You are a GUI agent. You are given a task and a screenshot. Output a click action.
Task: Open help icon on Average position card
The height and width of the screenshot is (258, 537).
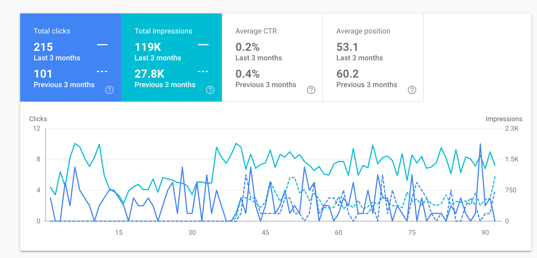pyautogui.click(x=412, y=90)
